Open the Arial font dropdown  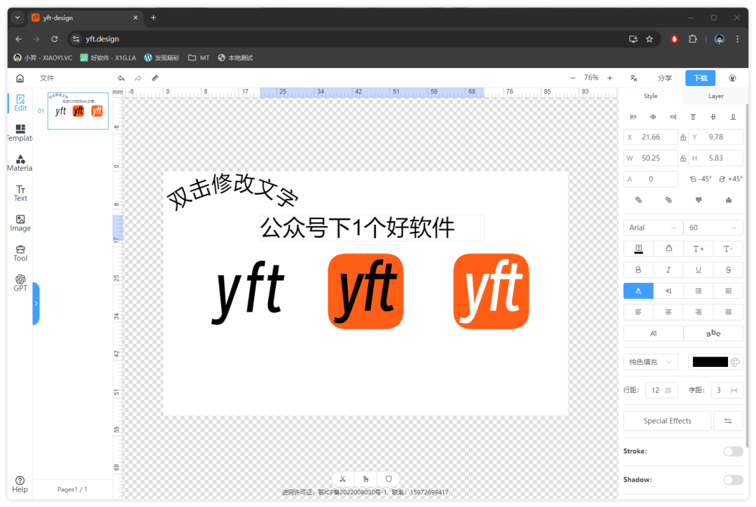653,228
